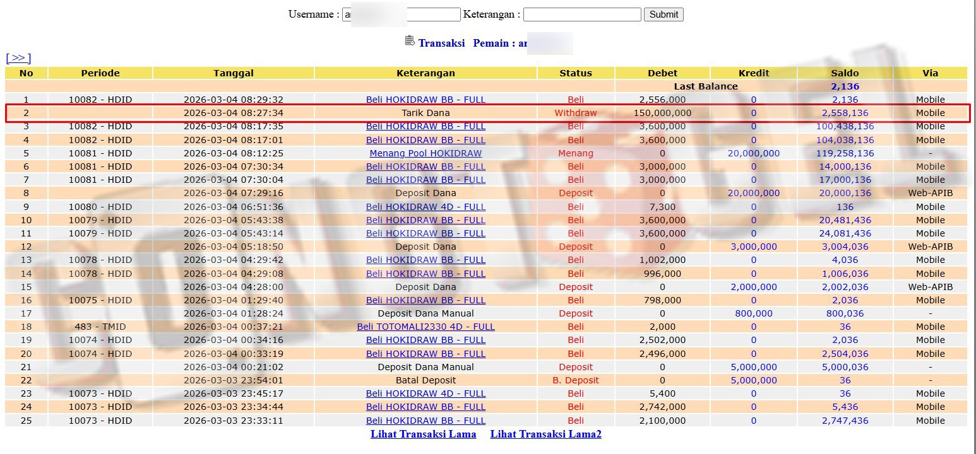
Task: Click the Last Balance value 2,136
Action: pyautogui.click(x=845, y=86)
